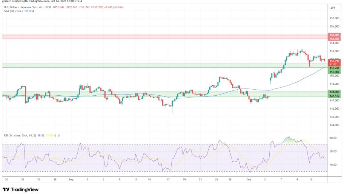Click the SMA value 151.034 in legend
Viewport: 344px width, 194px height.
point(29,11)
